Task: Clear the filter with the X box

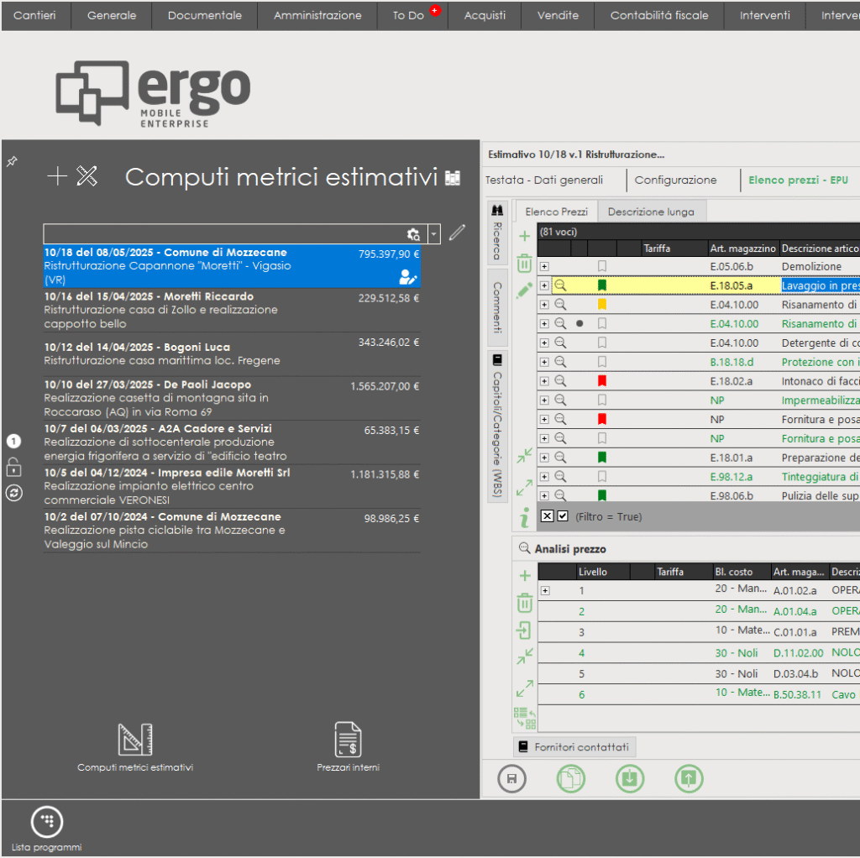Action: tap(547, 516)
